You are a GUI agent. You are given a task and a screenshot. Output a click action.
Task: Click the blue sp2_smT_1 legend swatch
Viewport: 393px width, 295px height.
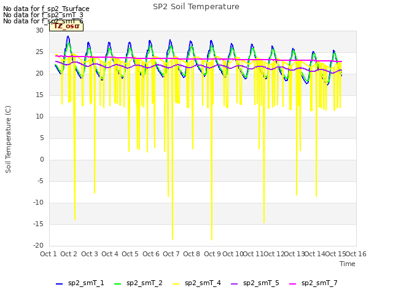59,284
